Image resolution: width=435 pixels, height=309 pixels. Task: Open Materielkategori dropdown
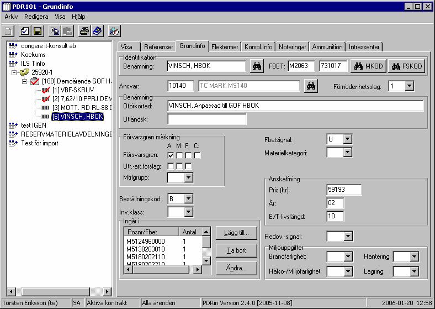(347, 152)
